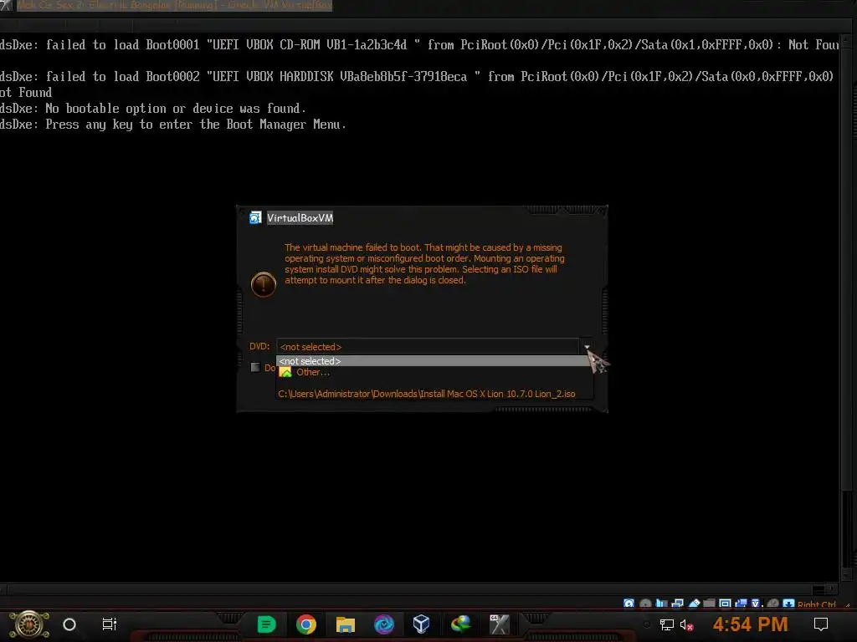This screenshot has width=857, height=642.
Task: Open File Explorer from the taskbar
Action: click(346, 624)
